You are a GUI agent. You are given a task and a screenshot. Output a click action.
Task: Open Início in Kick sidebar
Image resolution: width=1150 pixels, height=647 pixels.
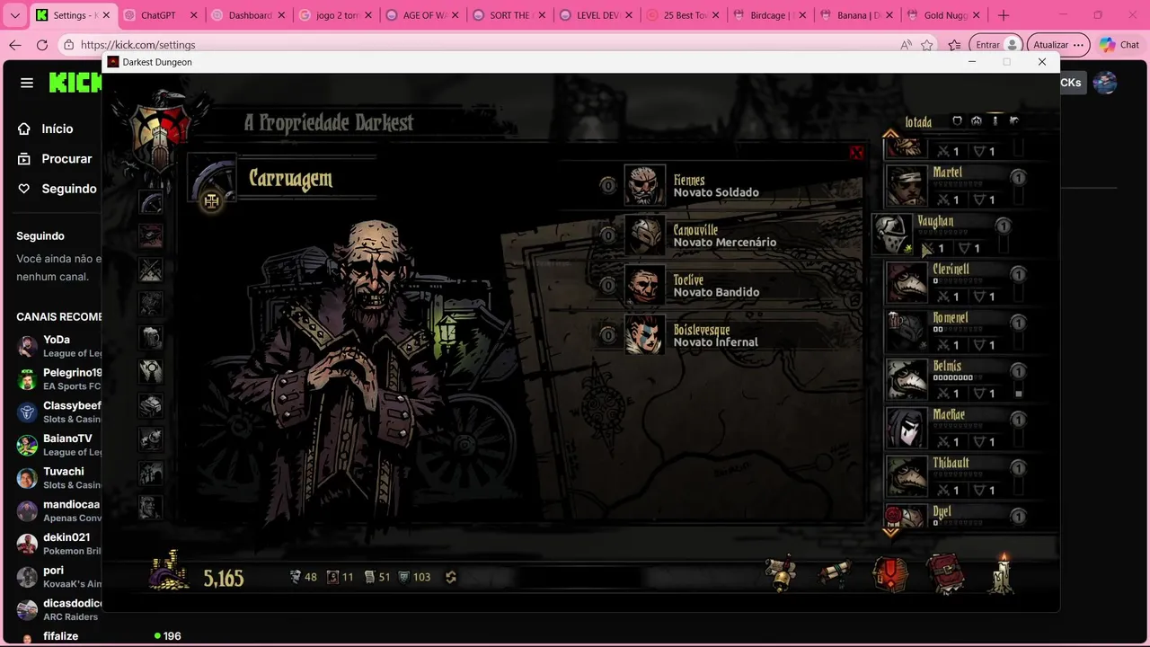click(57, 129)
